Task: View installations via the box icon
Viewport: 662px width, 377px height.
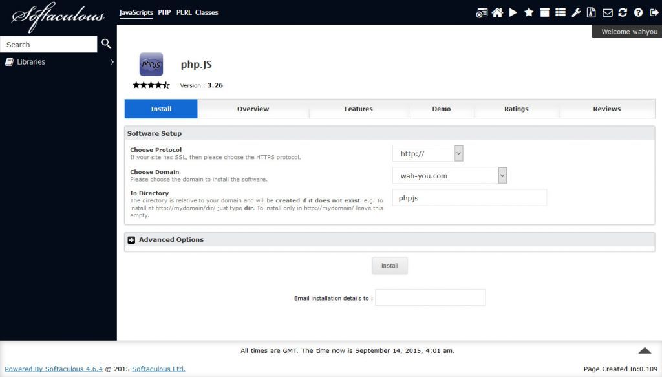Action: point(544,12)
